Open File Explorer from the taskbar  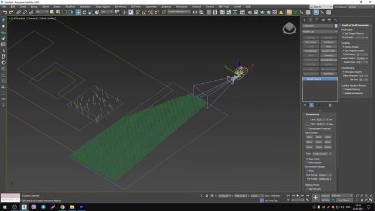pyautogui.click(x=72, y=207)
